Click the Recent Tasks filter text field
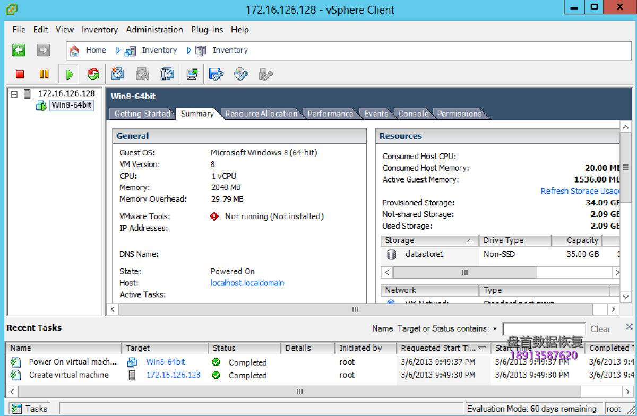This screenshot has width=637, height=416. point(543,329)
